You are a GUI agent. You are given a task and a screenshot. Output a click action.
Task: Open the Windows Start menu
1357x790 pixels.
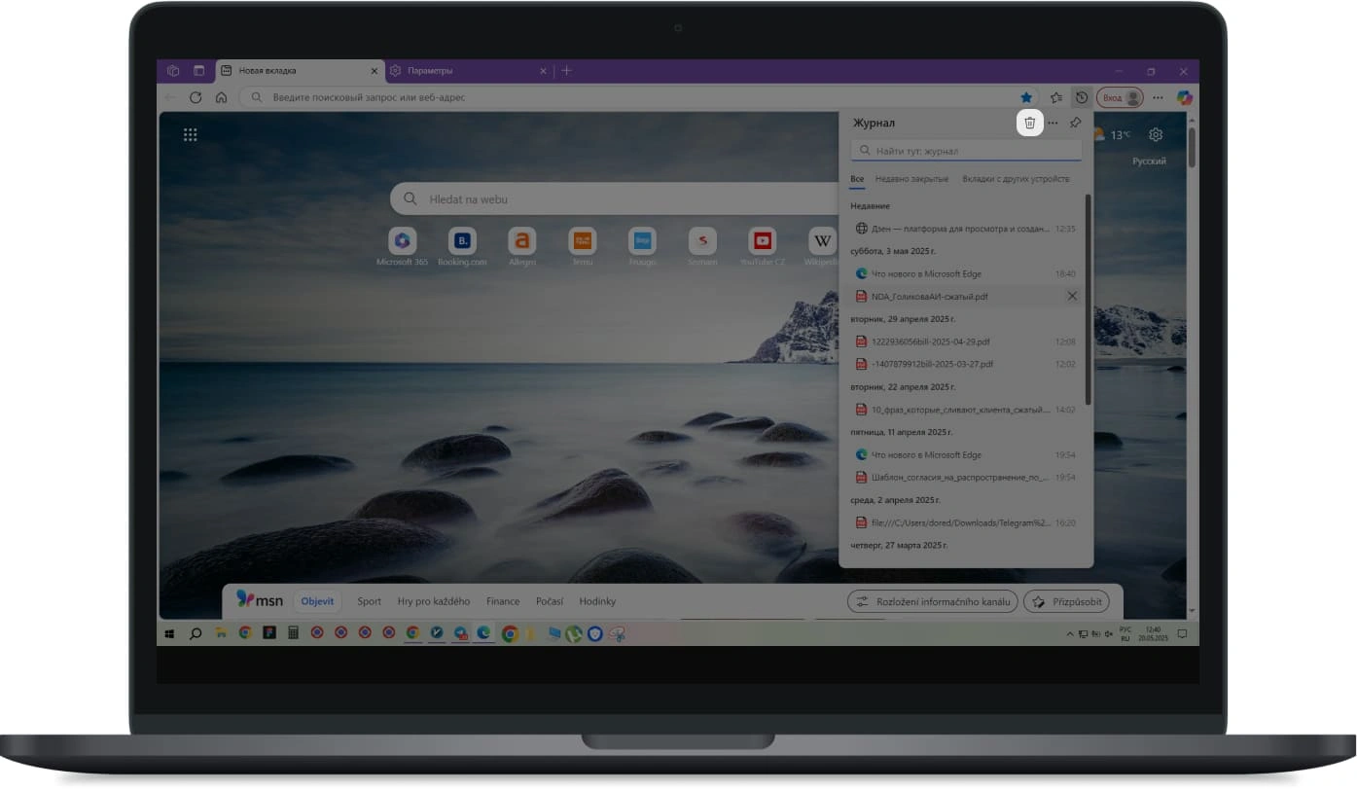coord(170,633)
